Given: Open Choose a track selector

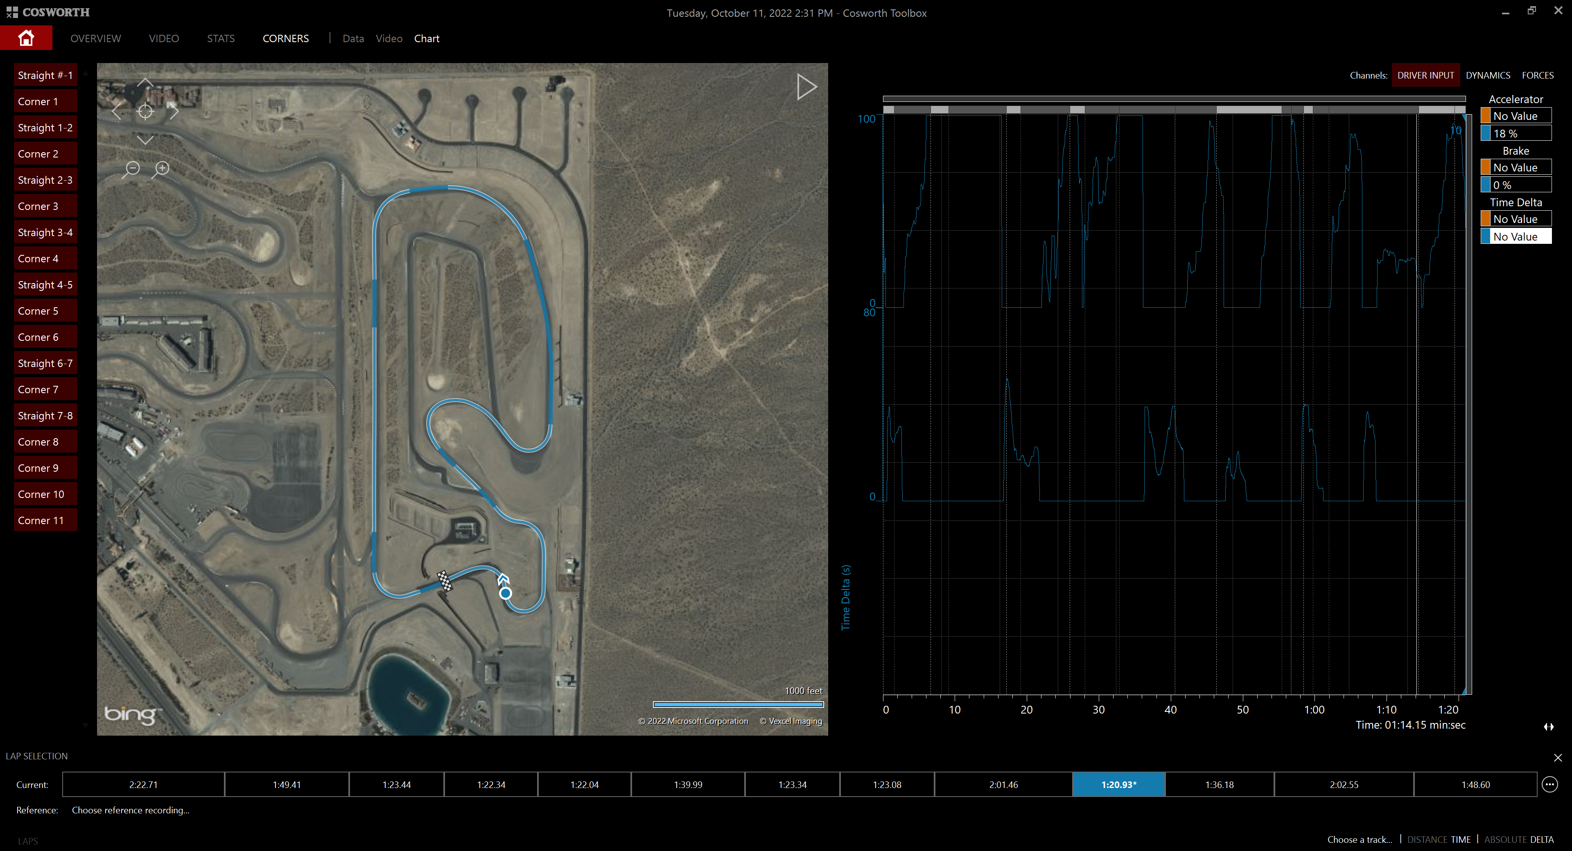Looking at the screenshot, I should [x=1360, y=840].
